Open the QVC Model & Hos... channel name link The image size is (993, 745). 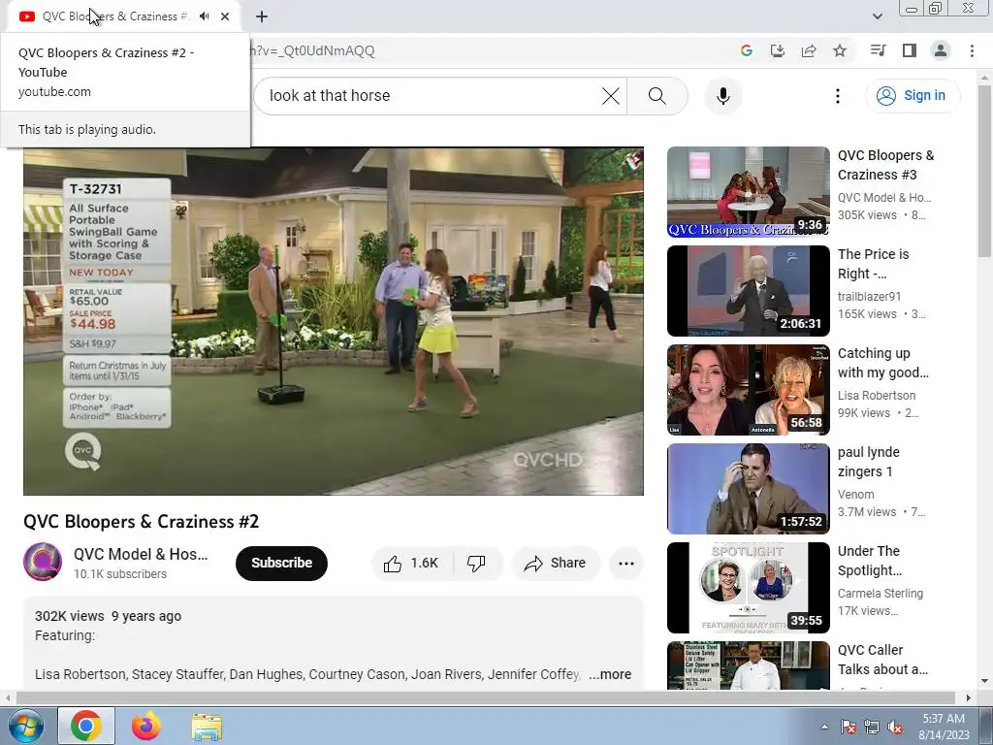[141, 554]
